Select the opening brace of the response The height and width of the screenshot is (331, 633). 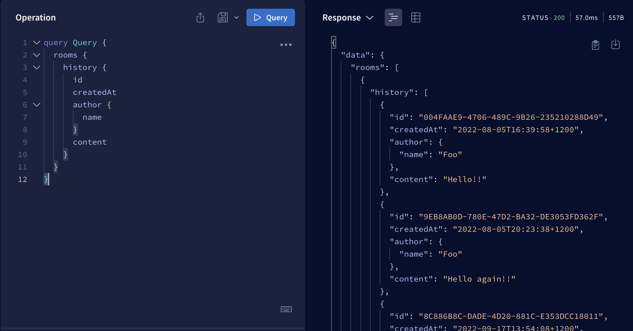[x=334, y=42]
